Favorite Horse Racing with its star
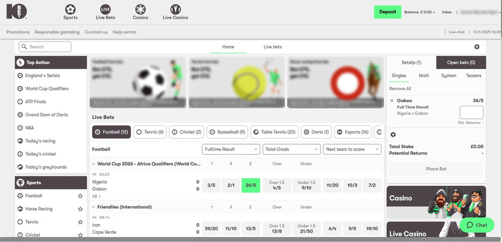Image resolution: width=502 pixels, height=242 pixels. [x=80, y=209]
